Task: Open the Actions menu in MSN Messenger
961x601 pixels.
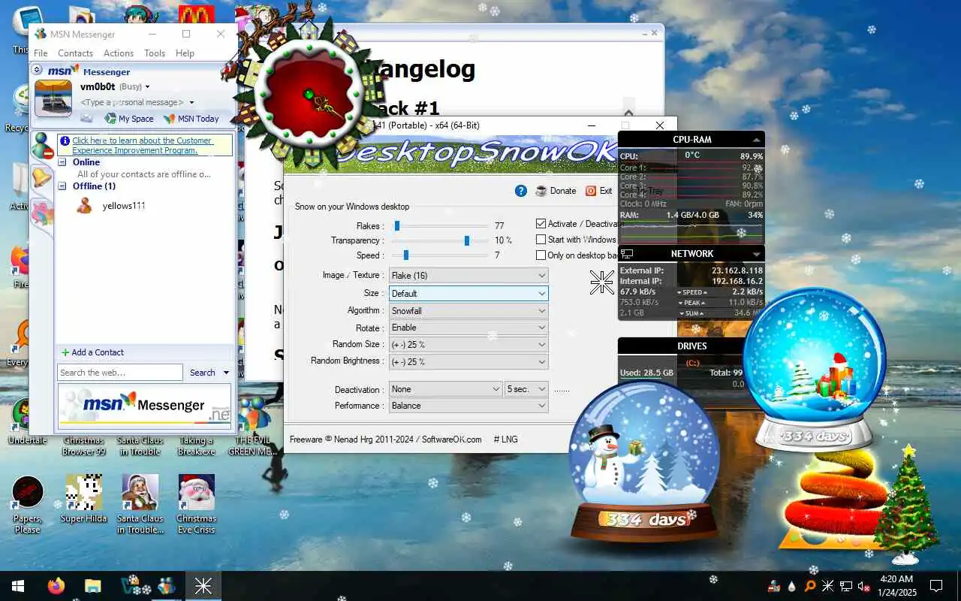Action: coord(119,53)
